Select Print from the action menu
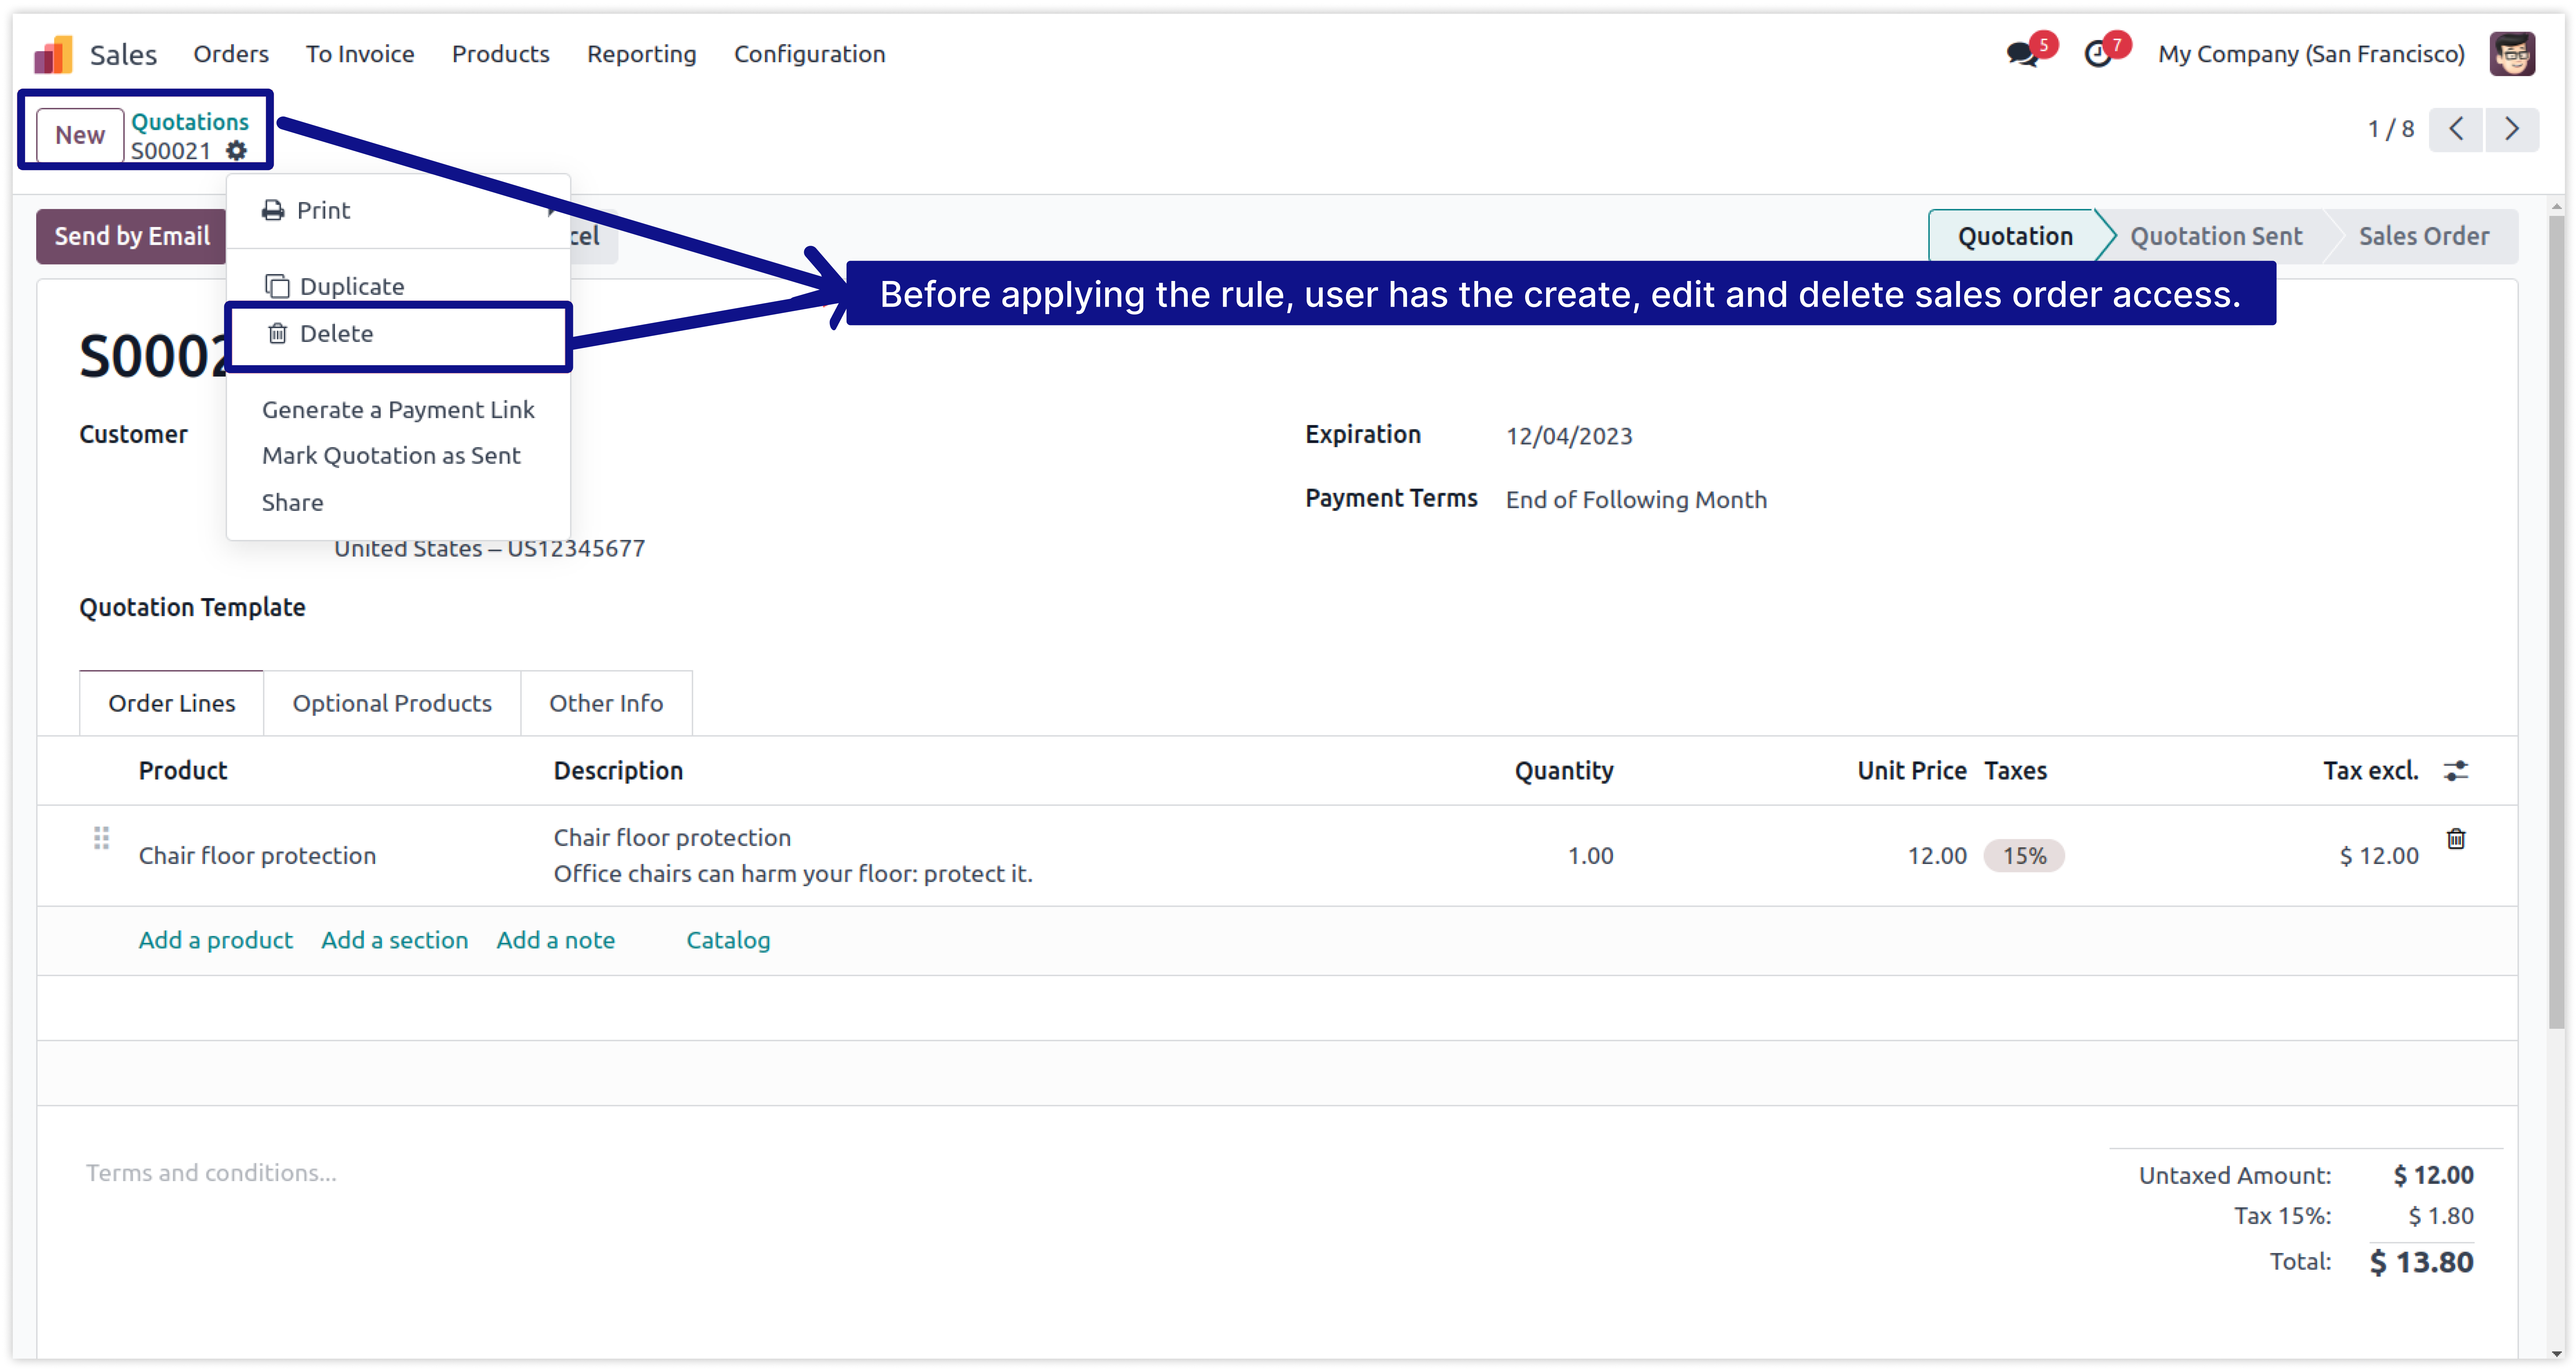The width and height of the screenshot is (2576, 1369). [398, 211]
